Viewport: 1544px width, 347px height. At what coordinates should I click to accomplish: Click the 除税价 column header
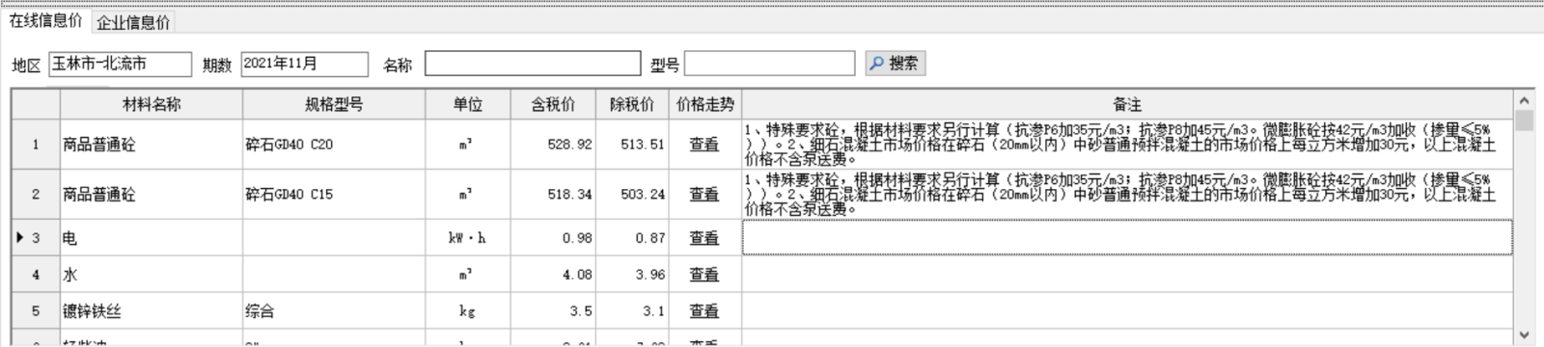(x=632, y=104)
